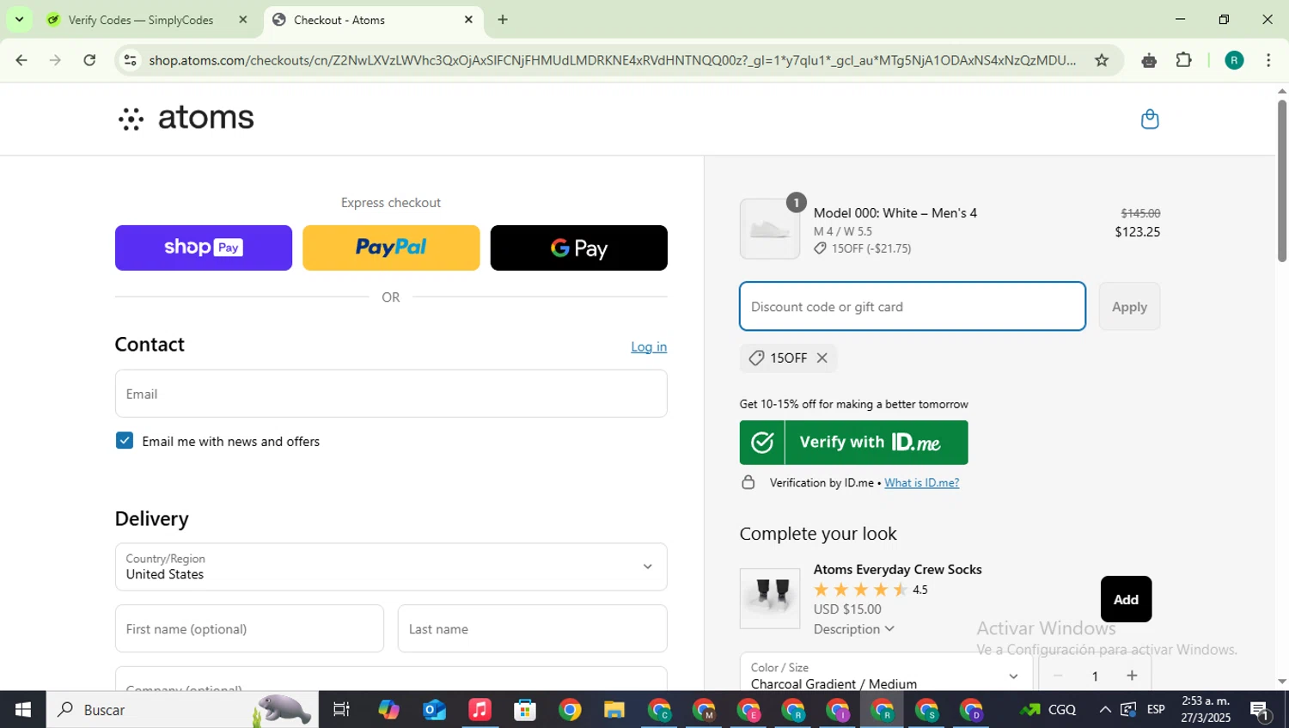Click the socks rating 4.5 stars

[x=871, y=590]
